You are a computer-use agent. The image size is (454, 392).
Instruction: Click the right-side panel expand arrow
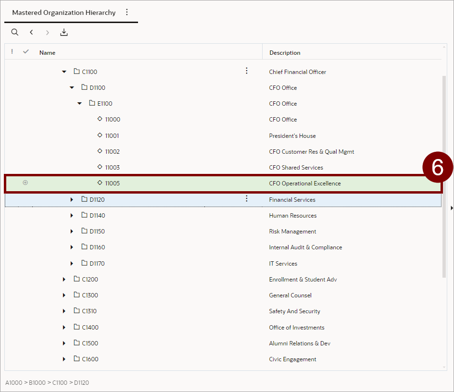[451, 208]
